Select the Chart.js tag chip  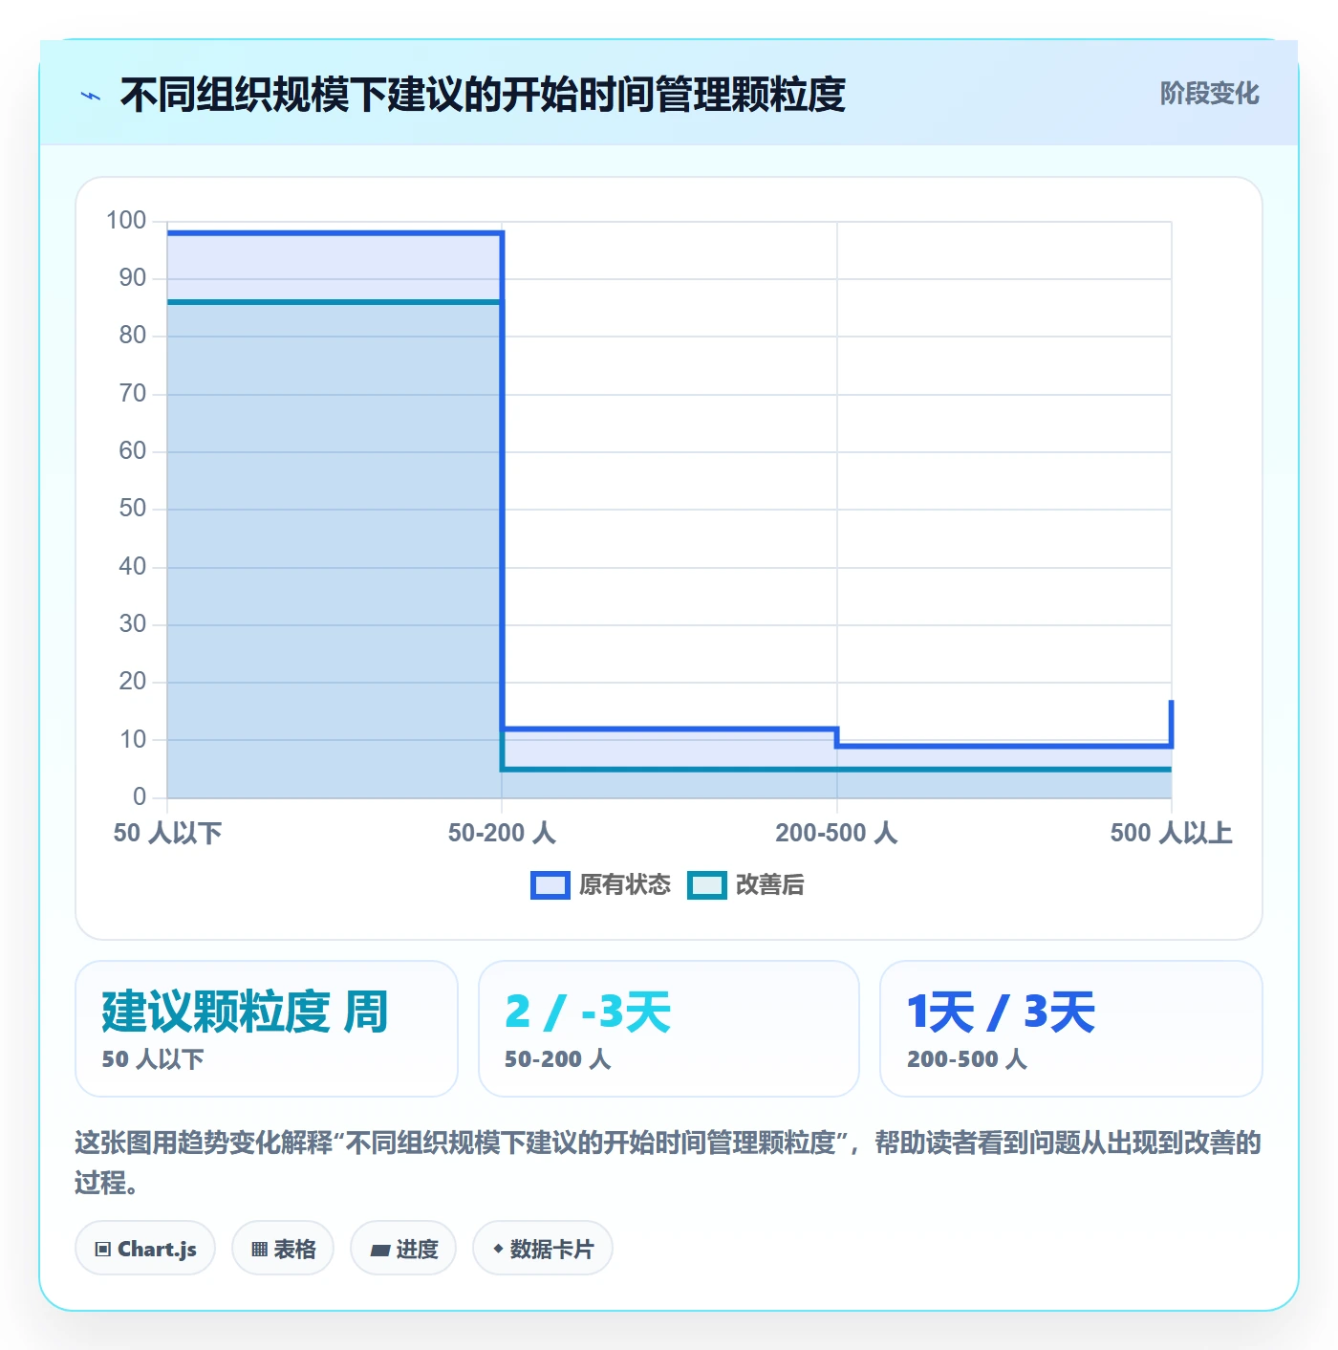[x=145, y=1249]
